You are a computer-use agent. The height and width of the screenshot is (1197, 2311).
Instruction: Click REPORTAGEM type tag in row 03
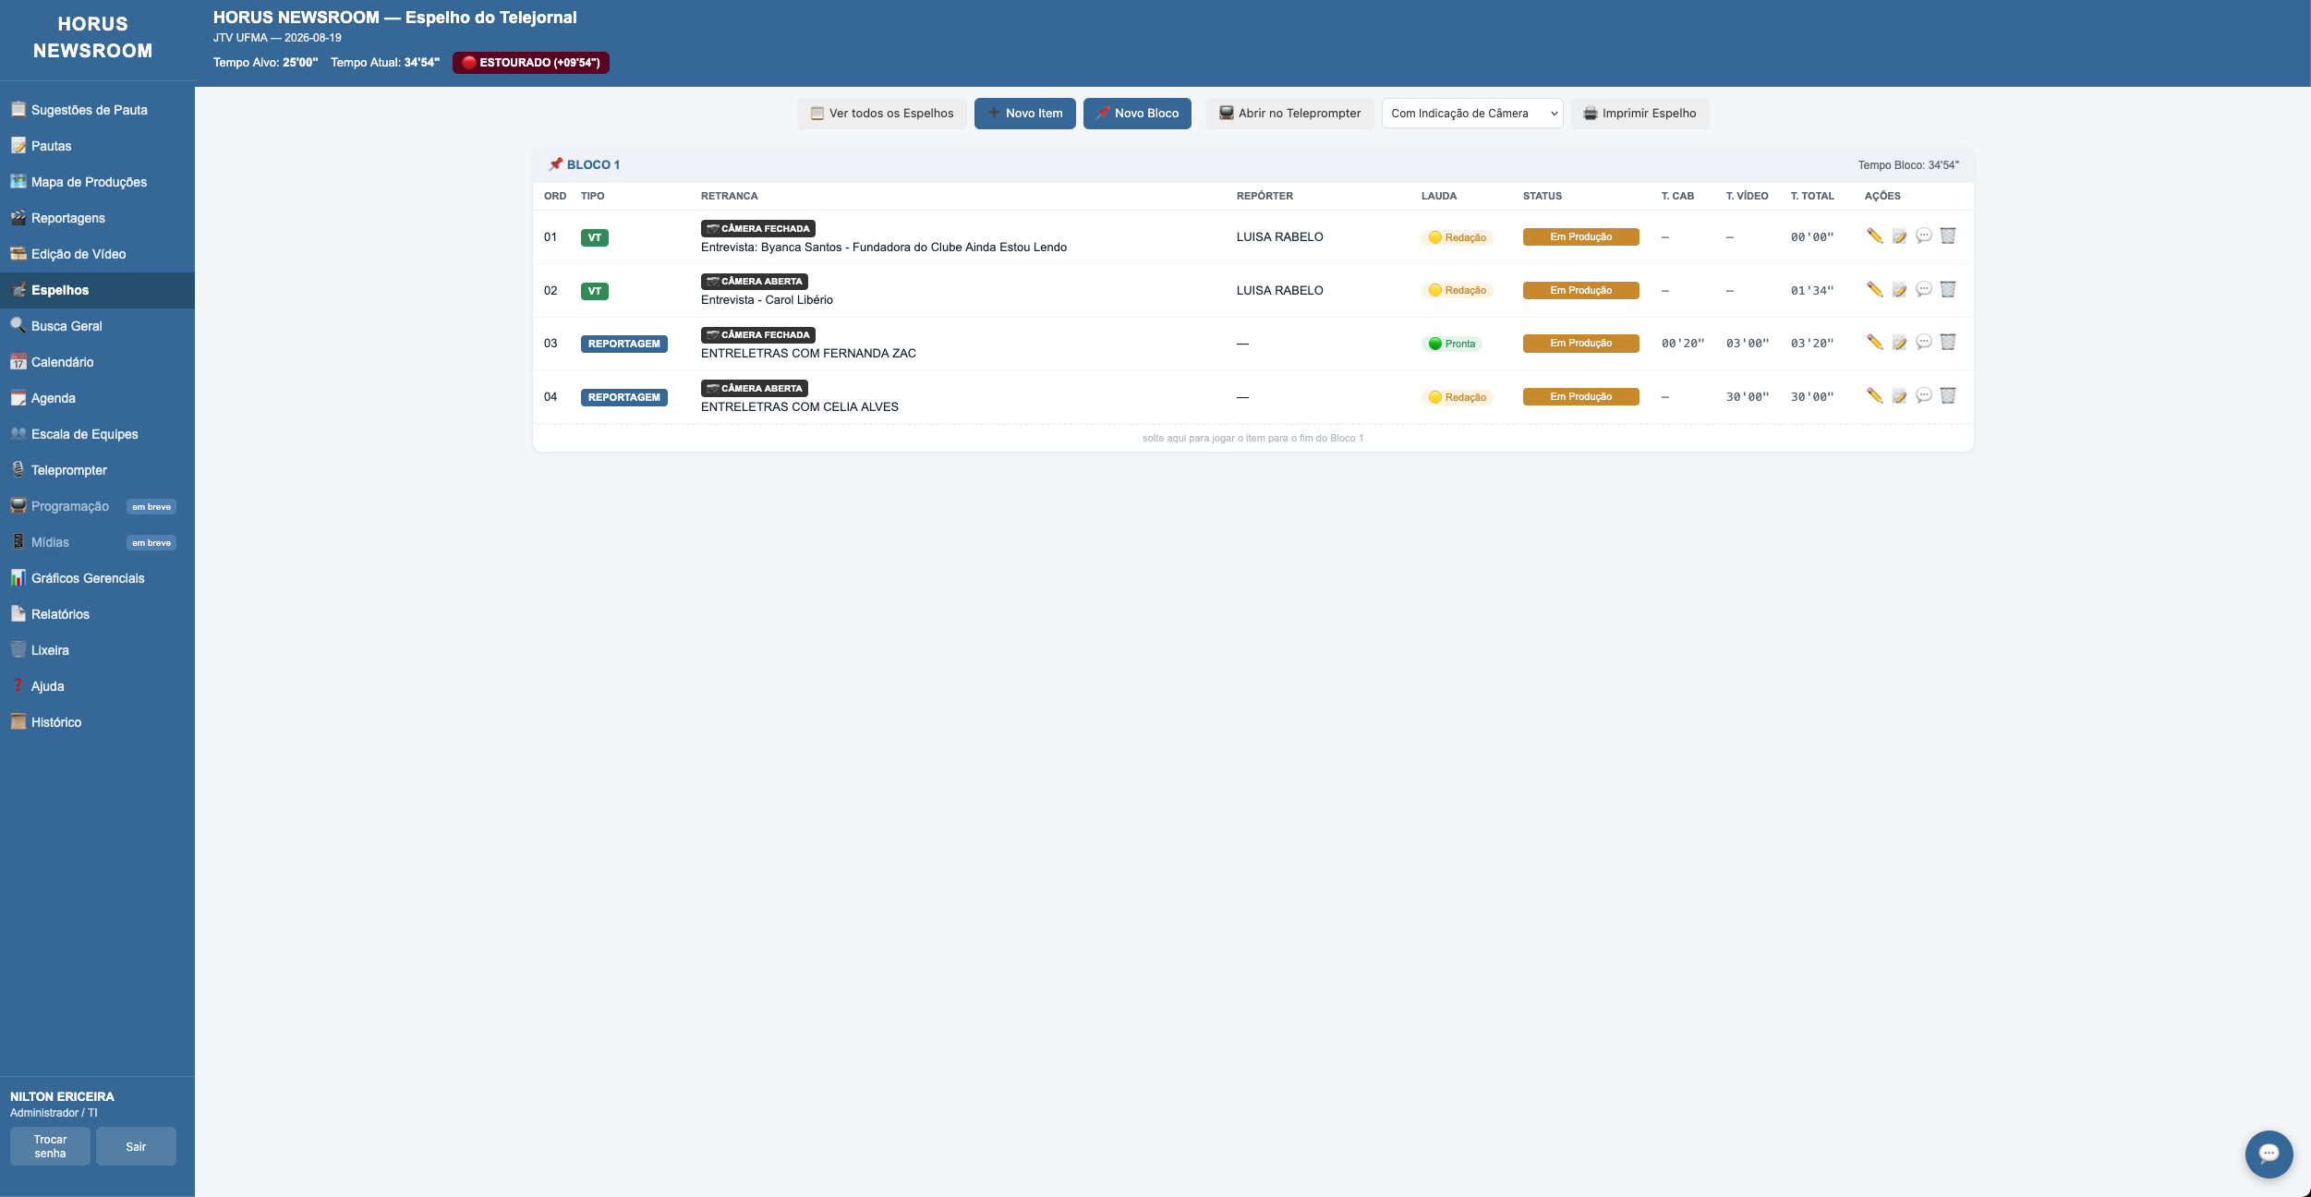point(623,344)
